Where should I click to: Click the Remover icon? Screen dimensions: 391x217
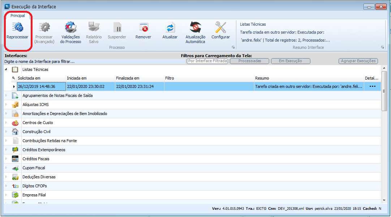coord(143,27)
